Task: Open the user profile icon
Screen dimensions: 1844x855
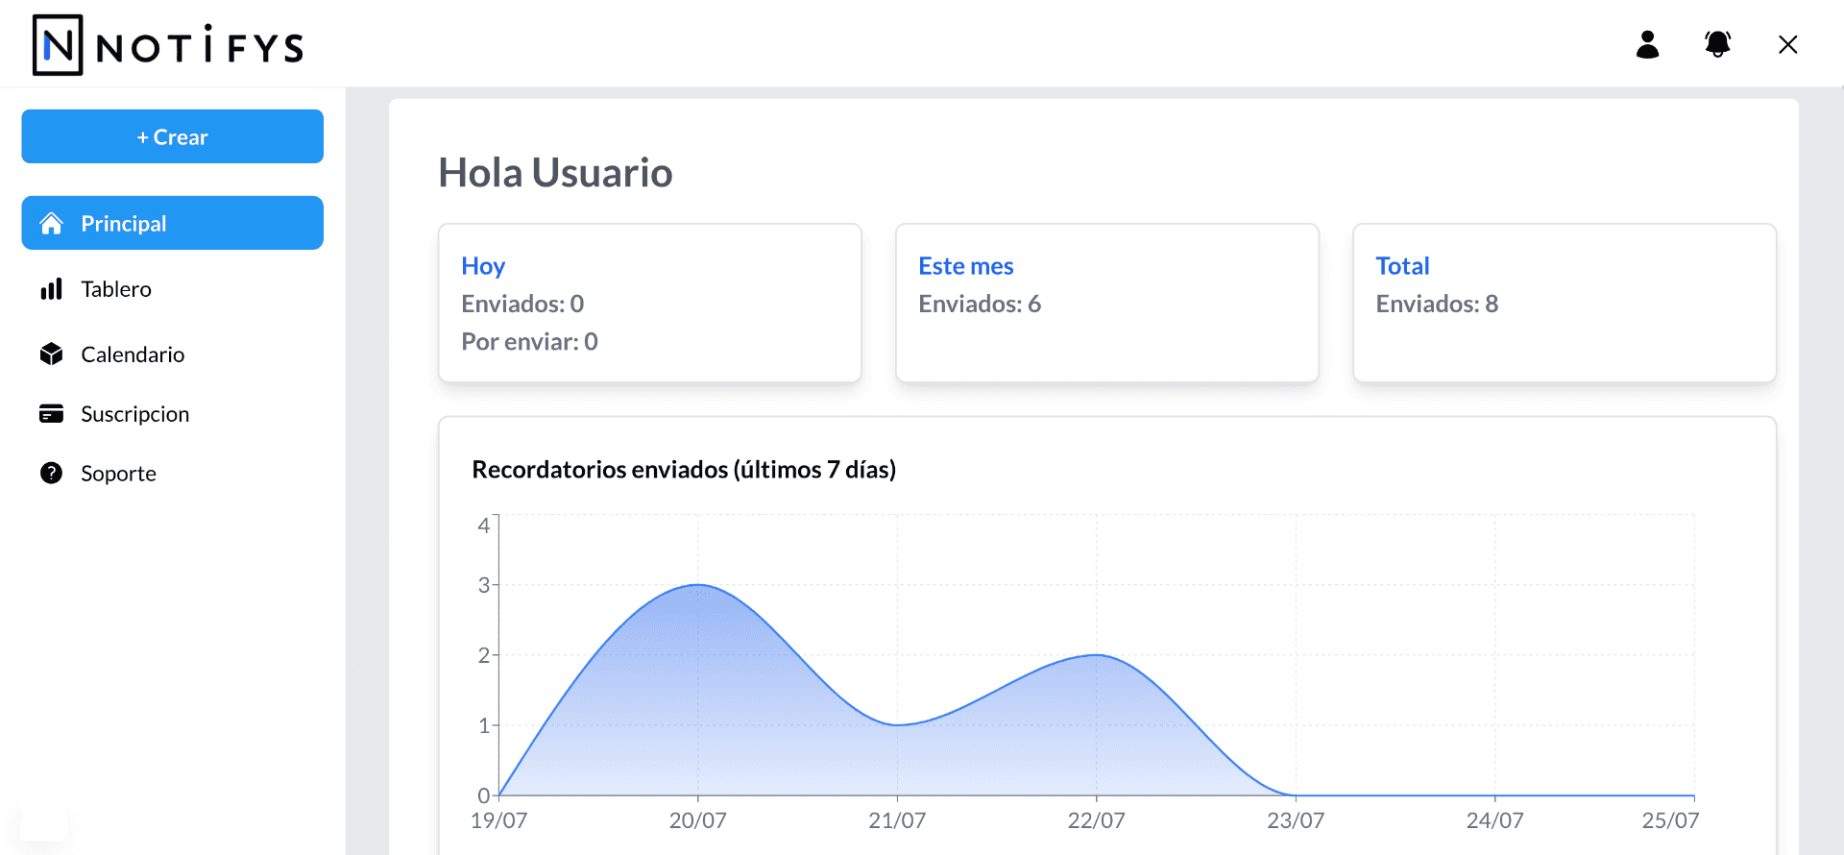Action: (x=1647, y=44)
